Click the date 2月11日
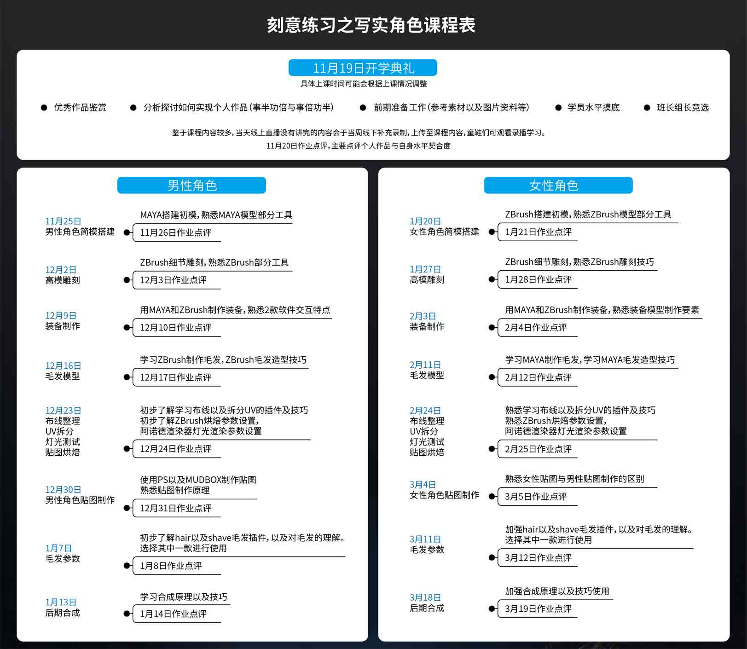 (x=425, y=365)
